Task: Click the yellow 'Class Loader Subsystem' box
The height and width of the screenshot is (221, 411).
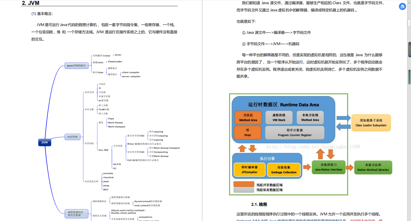Action: [371, 123]
